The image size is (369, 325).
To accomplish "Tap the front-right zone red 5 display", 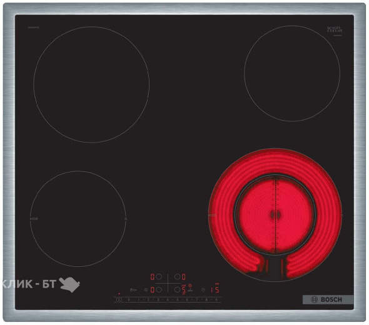I will pos(183,290).
